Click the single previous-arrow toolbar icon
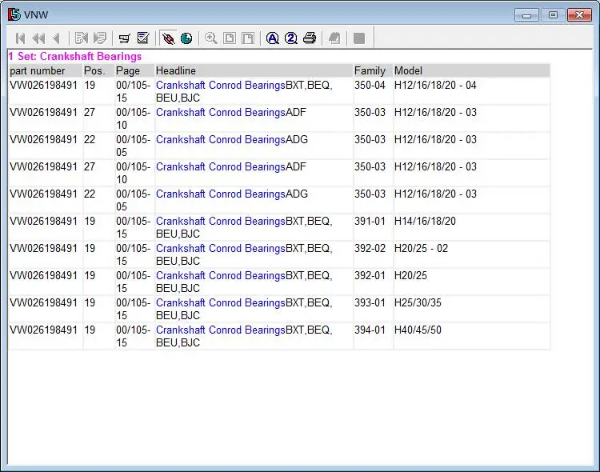The width and height of the screenshot is (600, 472). (57, 38)
